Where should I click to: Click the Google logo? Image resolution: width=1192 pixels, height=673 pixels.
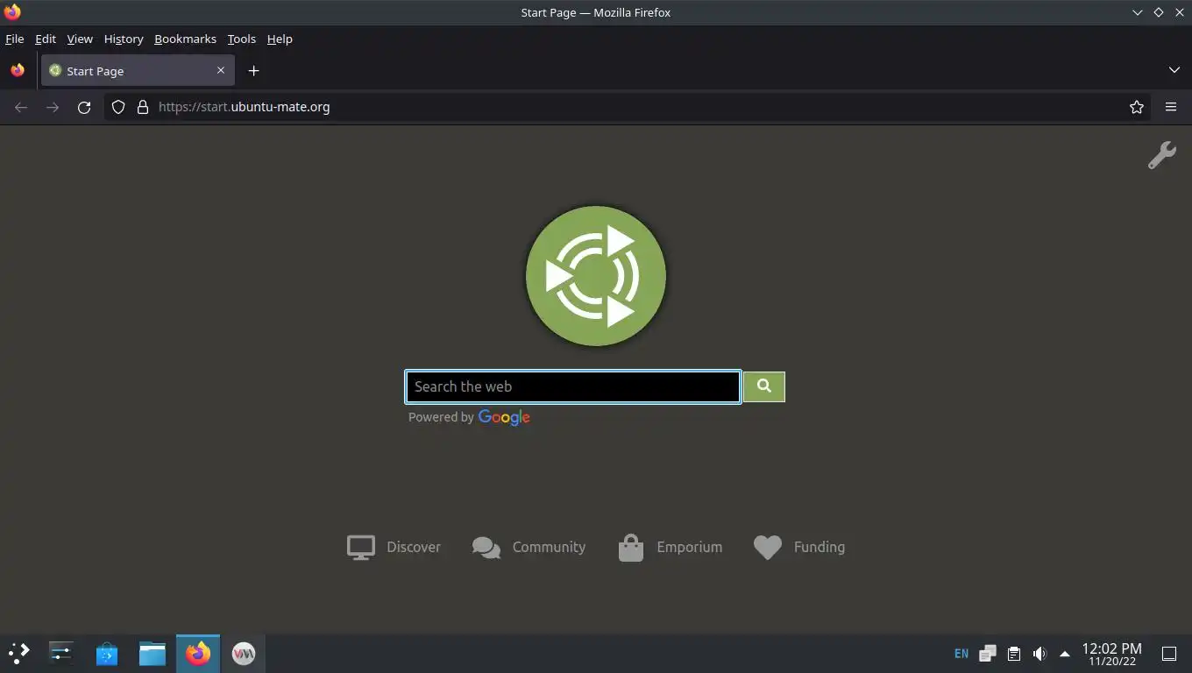pyautogui.click(x=504, y=418)
